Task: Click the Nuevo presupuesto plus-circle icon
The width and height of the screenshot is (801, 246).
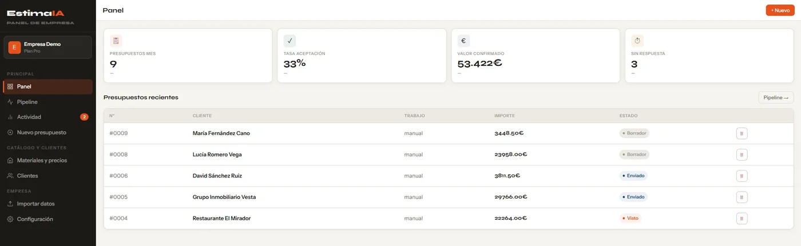Action: (x=10, y=132)
